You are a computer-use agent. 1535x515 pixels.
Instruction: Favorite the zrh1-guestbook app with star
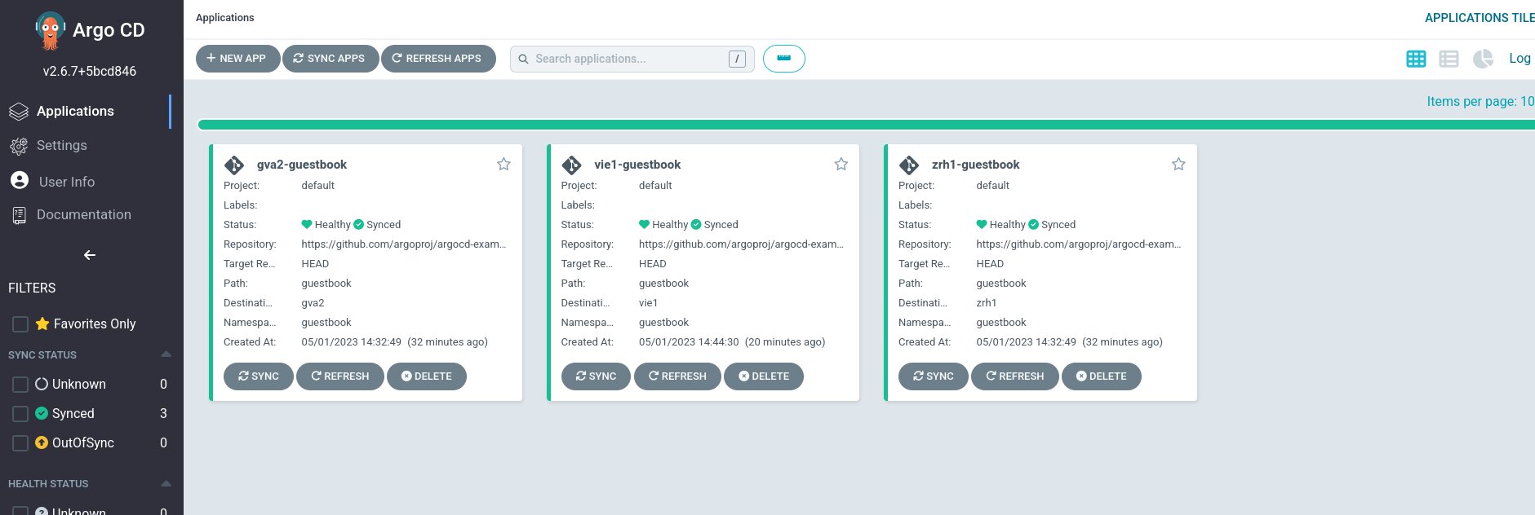[1178, 164]
